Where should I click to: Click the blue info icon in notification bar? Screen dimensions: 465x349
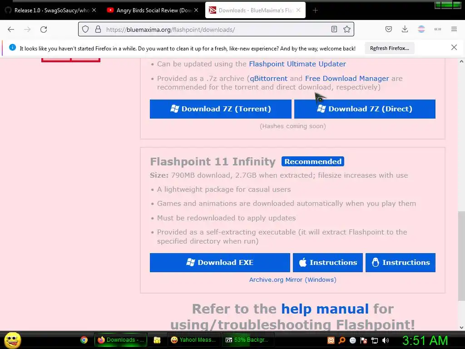coord(12,47)
